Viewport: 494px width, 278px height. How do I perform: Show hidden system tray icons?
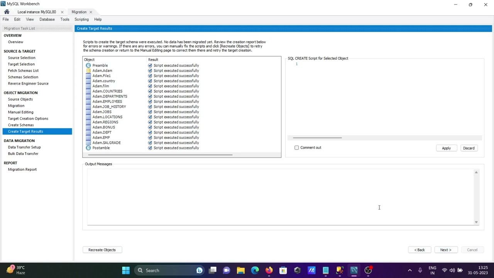(409, 270)
